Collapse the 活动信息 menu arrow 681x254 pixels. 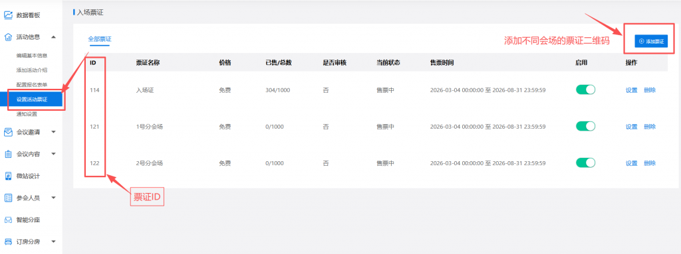click(x=53, y=37)
